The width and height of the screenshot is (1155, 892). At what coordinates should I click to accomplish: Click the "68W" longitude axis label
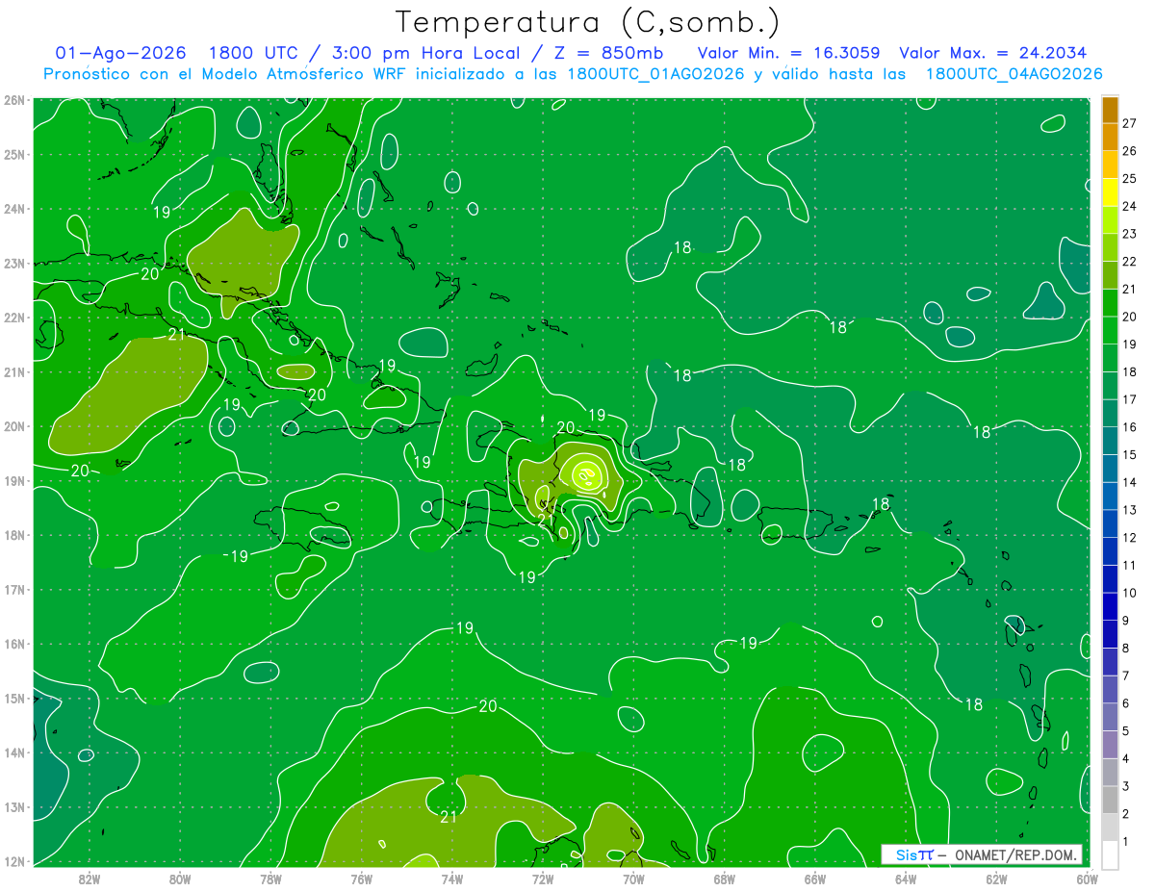[724, 879]
